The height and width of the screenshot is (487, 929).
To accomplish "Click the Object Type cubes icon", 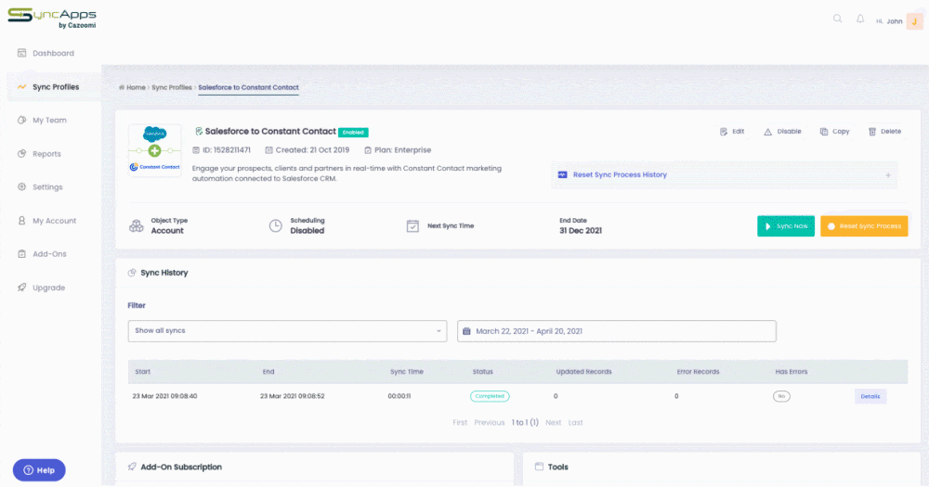I will tap(137, 226).
